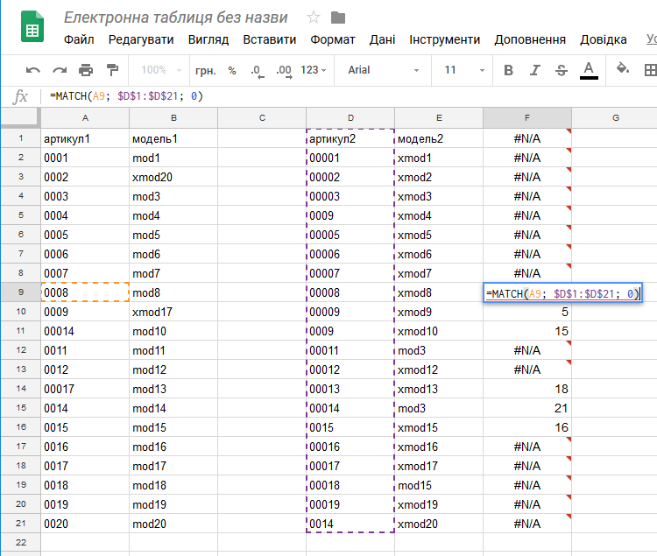Viewport: 657px width, 556px height.
Task: Click the #N/A cell in row 21
Action: [x=527, y=524]
